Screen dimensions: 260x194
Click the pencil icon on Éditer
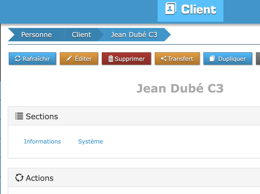tap(69, 59)
